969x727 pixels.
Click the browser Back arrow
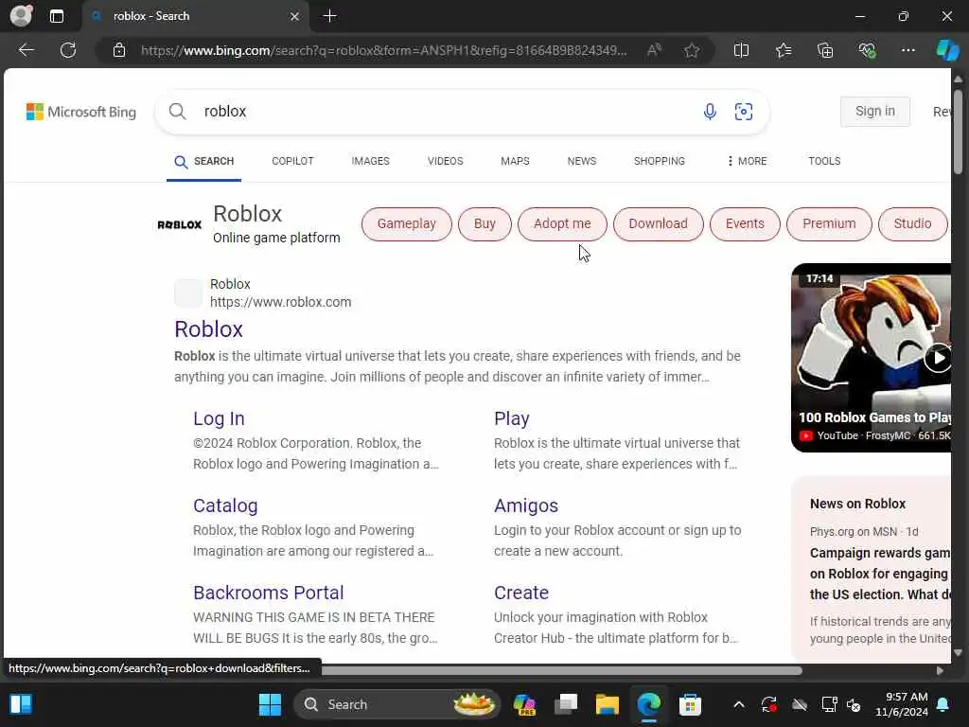click(26, 50)
